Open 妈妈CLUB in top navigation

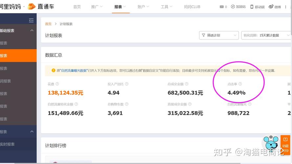point(192,7)
